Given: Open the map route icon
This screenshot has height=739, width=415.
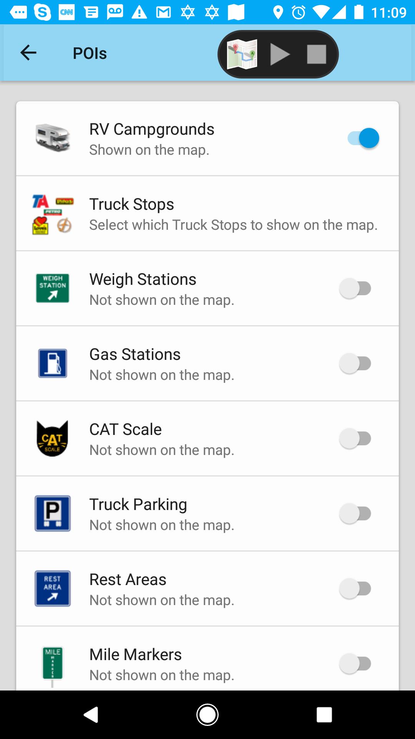Looking at the screenshot, I should coord(242,54).
